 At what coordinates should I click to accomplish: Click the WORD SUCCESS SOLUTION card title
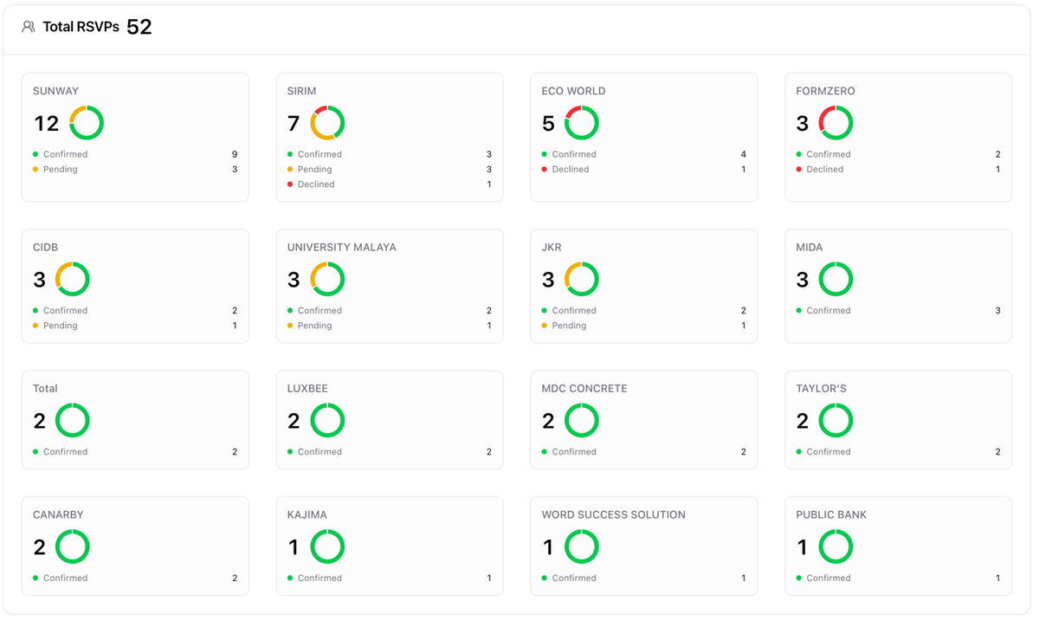[x=614, y=514]
